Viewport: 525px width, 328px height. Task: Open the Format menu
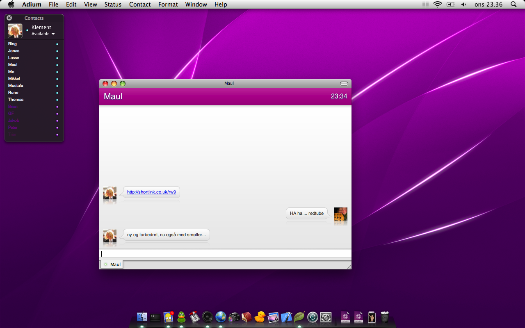[168, 5]
